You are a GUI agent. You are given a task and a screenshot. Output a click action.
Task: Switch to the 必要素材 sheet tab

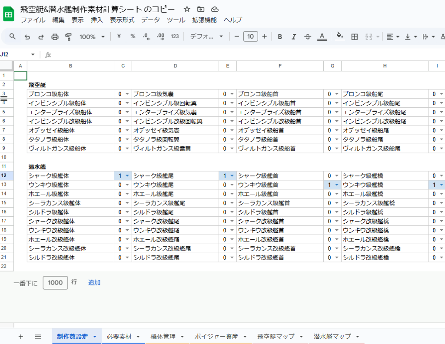tap(123, 336)
